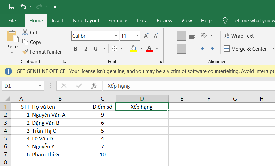Select column C header
Viewport: 275px width, 166px height.
point(102,99)
